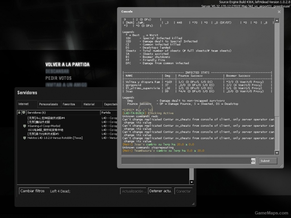Click the Voltea y dispara Ram stats row
The width and height of the screenshot is (291, 218).
point(197,82)
